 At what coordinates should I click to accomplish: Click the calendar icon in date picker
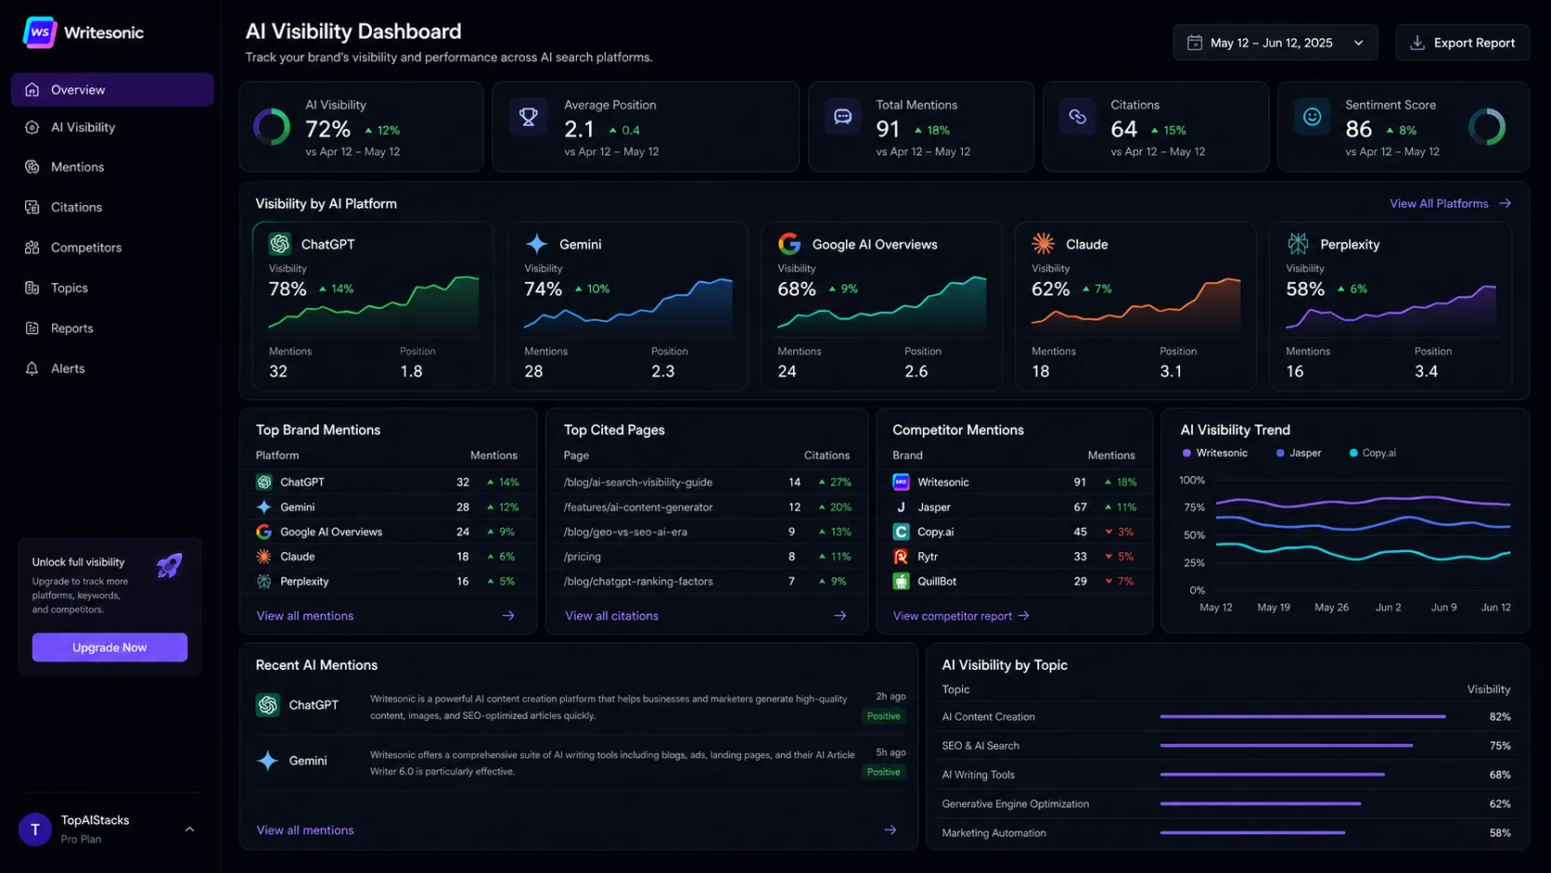pyautogui.click(x=1195, y=43)
